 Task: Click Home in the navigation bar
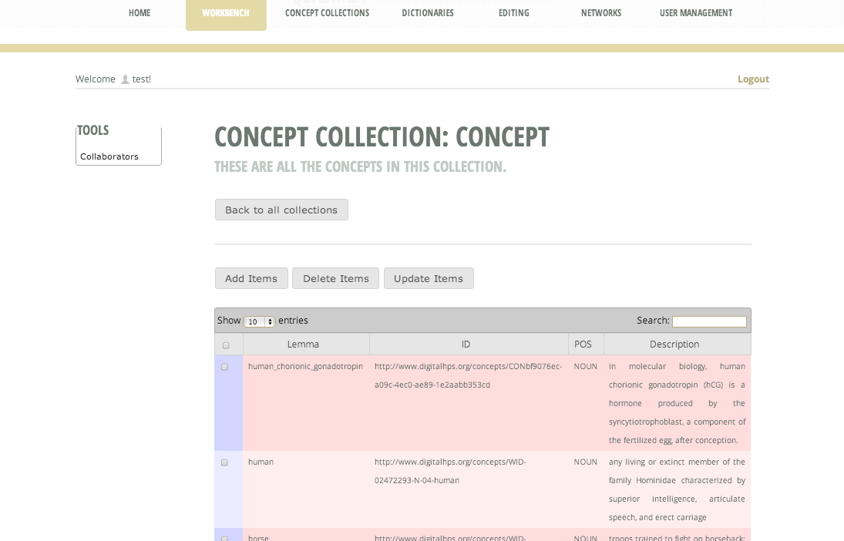tap(140, 13)
